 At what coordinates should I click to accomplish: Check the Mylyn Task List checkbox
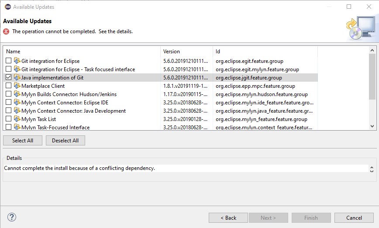[x=8, y=118]
